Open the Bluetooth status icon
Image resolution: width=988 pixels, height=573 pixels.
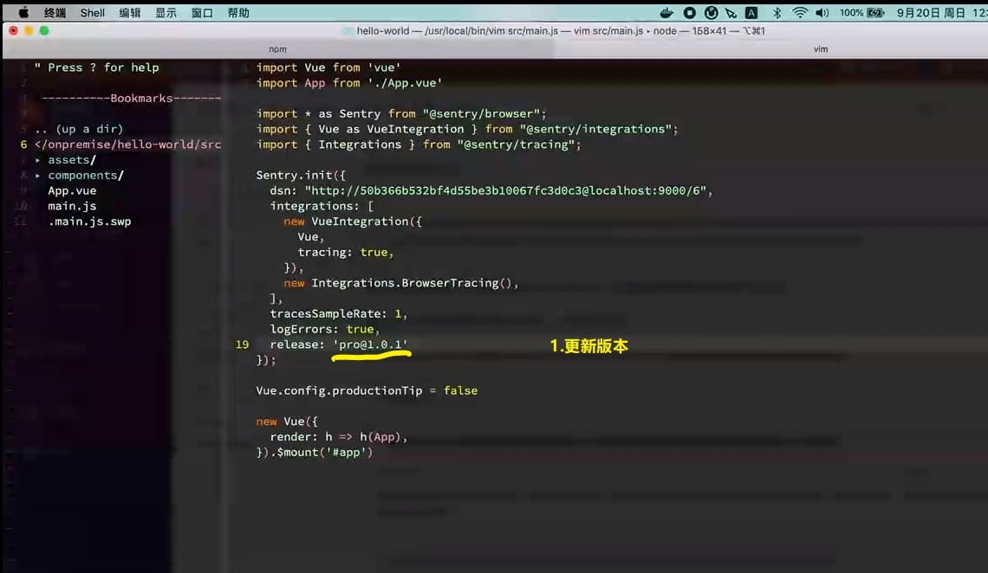point(777,13)
